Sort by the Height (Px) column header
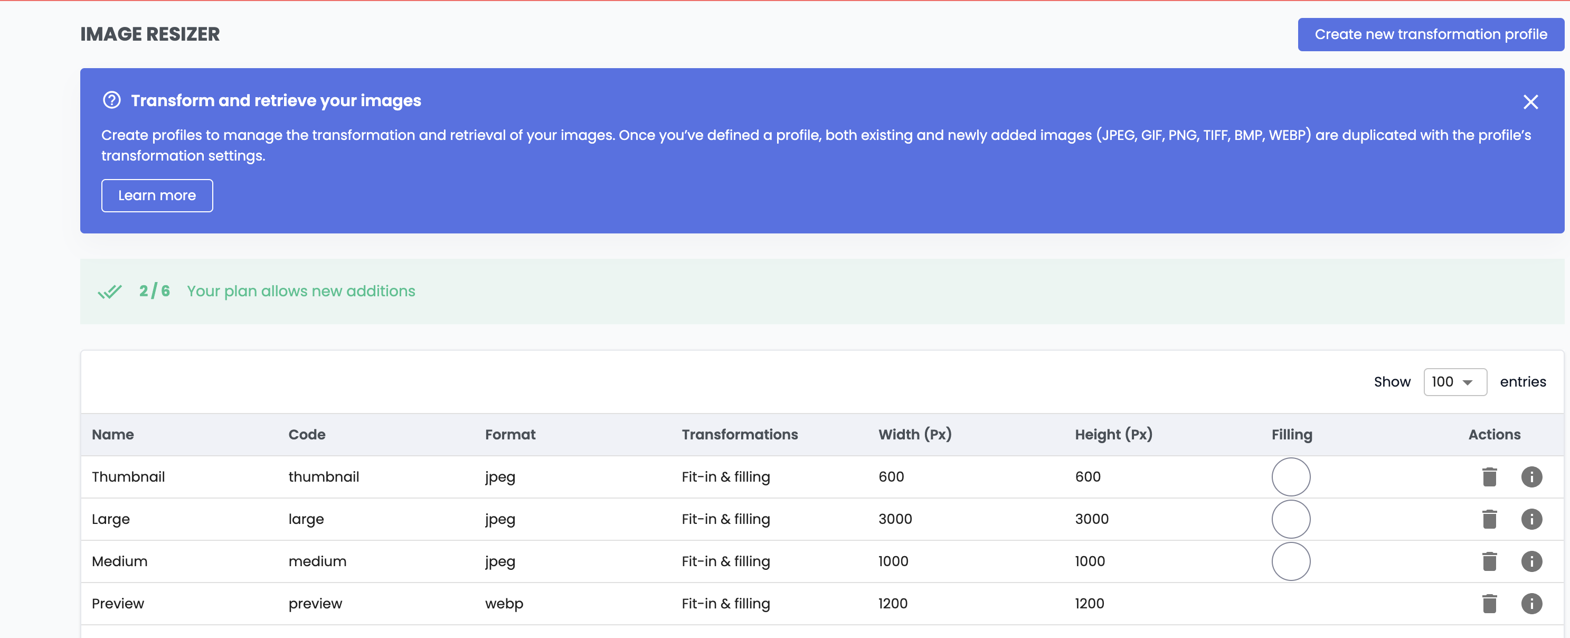Viewport: 1570px width, 638px height. click(x=1113, y=434)
